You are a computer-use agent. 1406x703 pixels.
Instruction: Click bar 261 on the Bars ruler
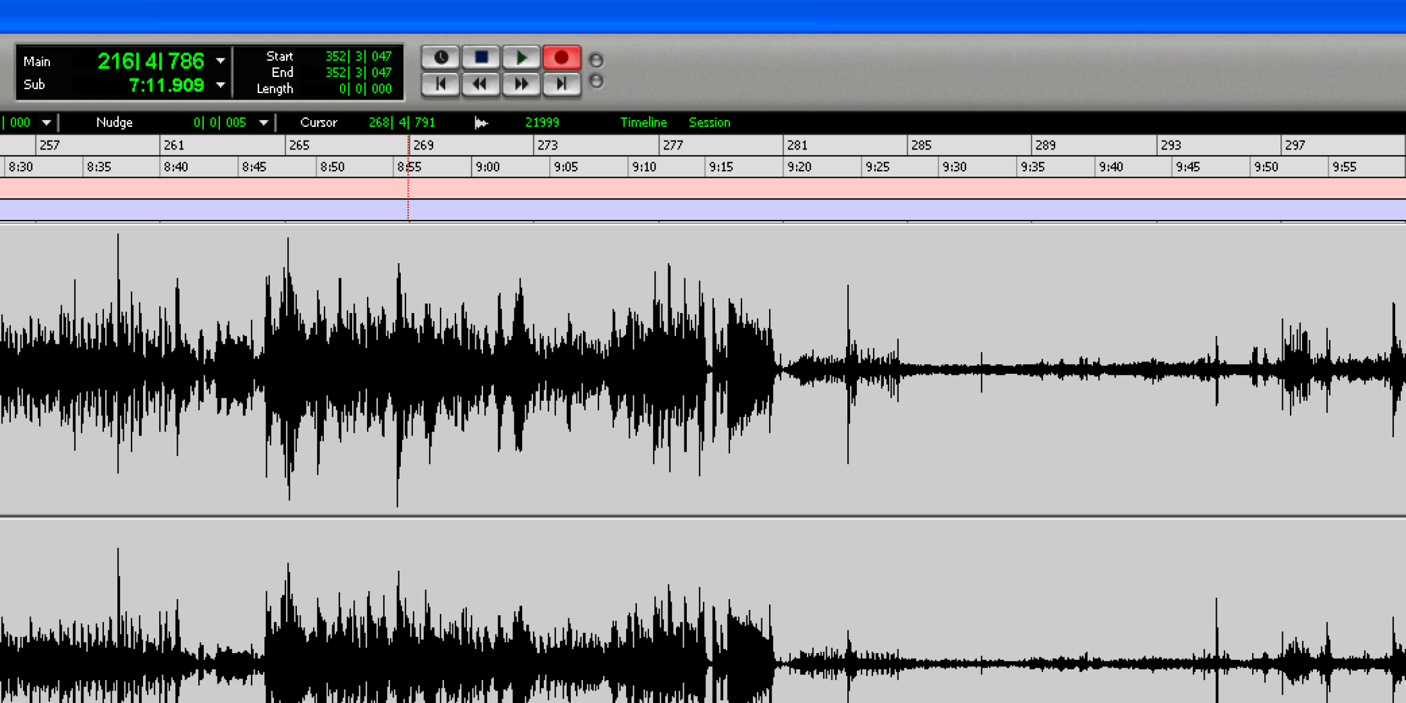174,145
